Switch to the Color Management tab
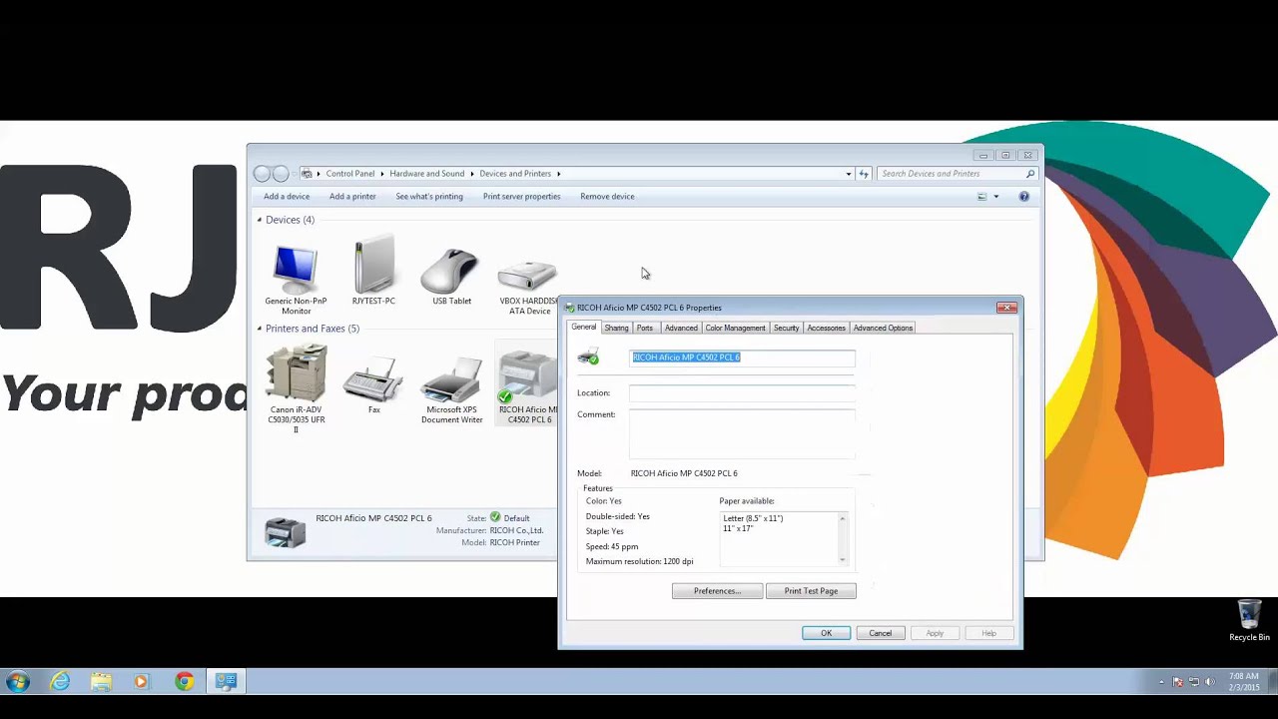The image size is (1278, 719). (x=736, y=328)
